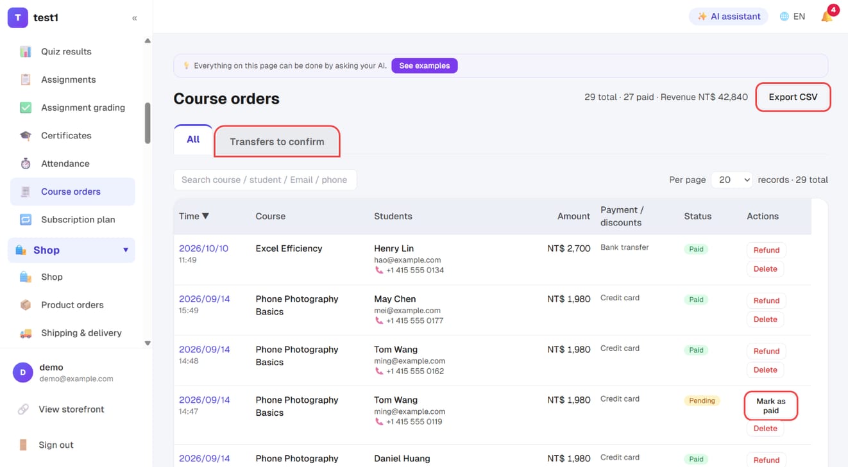The image size is (848, 467).
Task: Click the Attendance stopwatch icon
Action: pyautogui.click(x=26, y=163)
